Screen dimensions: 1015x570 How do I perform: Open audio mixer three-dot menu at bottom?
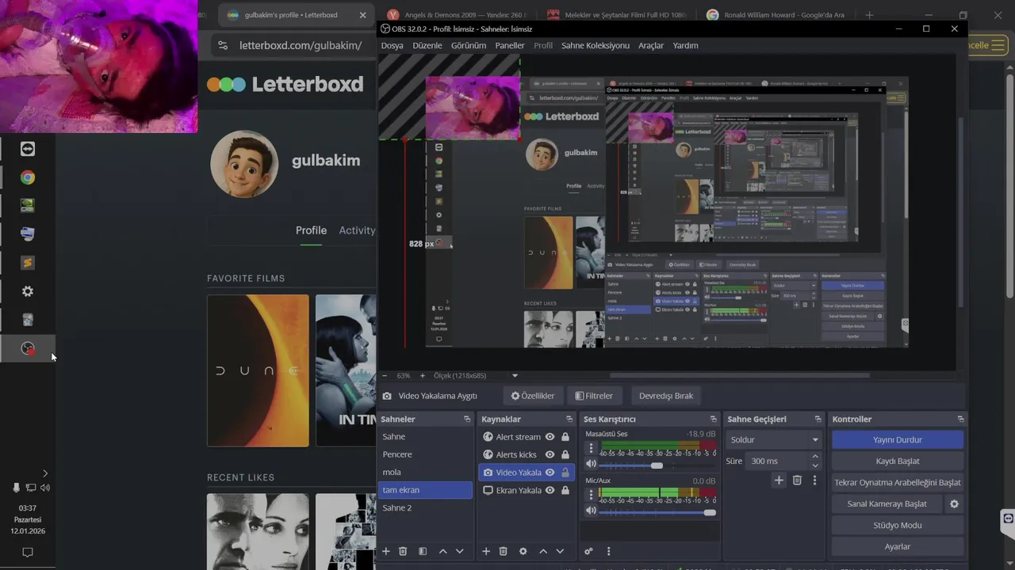pyautogui.click(x=608, y=551)
